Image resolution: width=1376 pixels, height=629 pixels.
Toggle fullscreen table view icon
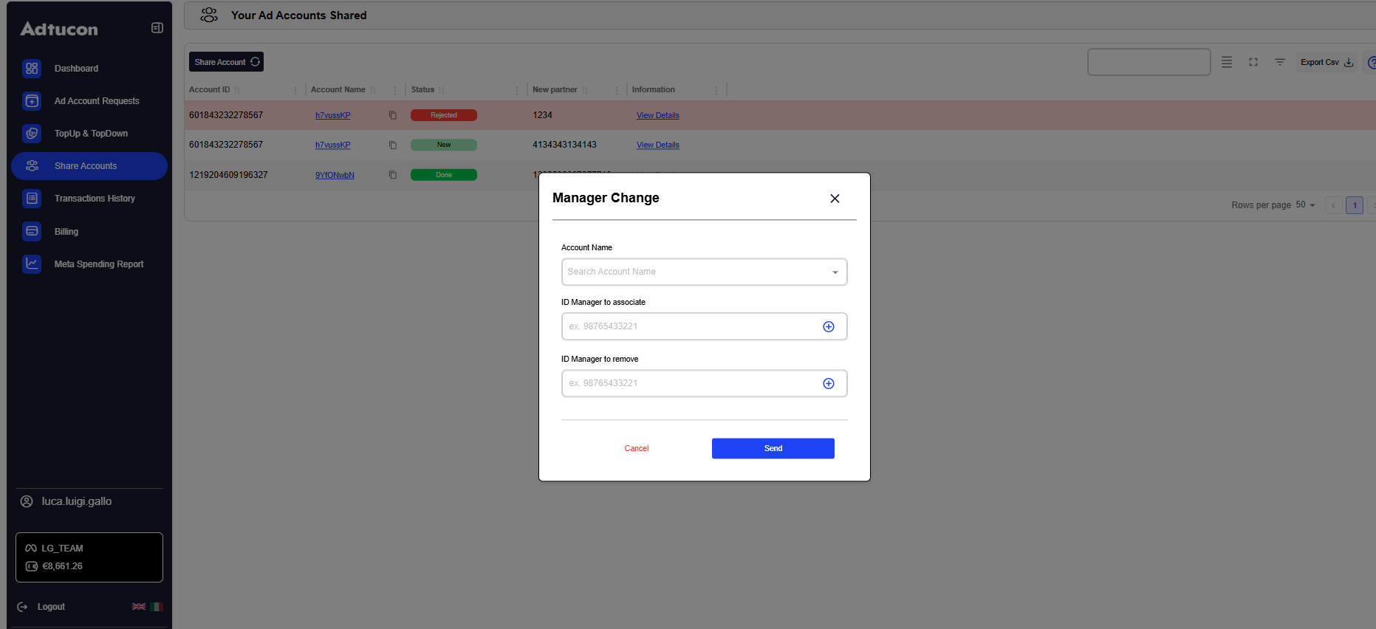(x=1253, y=63)
